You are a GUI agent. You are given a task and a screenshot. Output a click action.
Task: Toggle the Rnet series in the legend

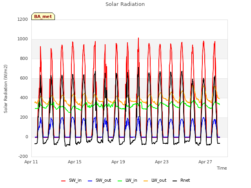tap(181, 181)
